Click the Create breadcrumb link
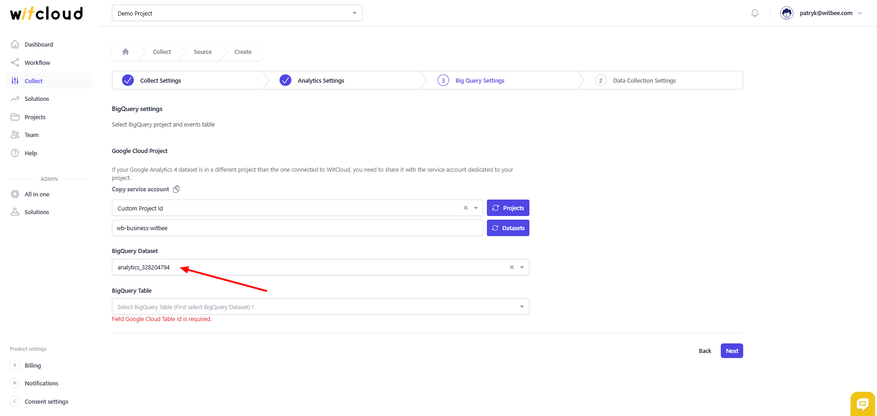Viewport: 877px width, 416px height. tap(243, 52)
